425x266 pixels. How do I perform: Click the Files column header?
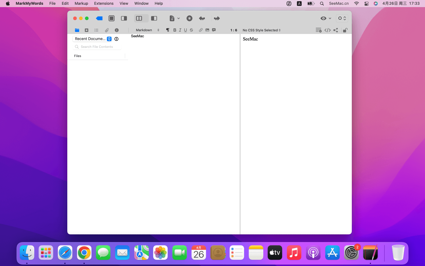tap(78, 56)
